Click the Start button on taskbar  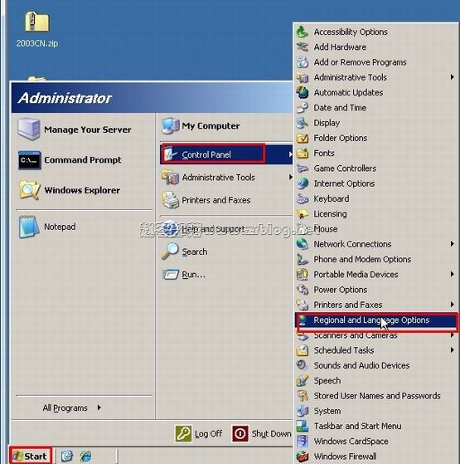click(x=31, y=456)
